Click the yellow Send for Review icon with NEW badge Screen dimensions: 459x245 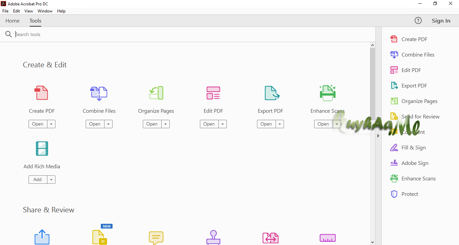(99, 237)
